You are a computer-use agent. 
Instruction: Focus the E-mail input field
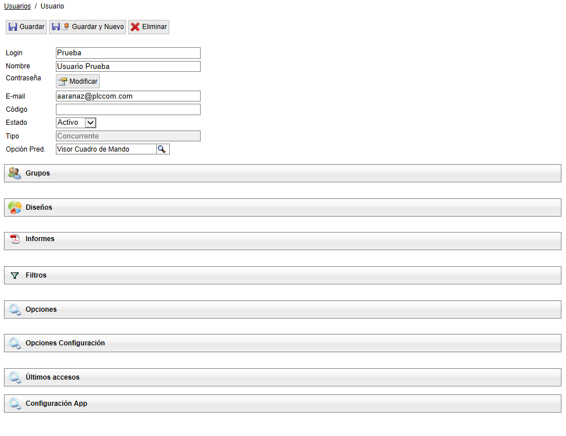(x=128, y=96)
